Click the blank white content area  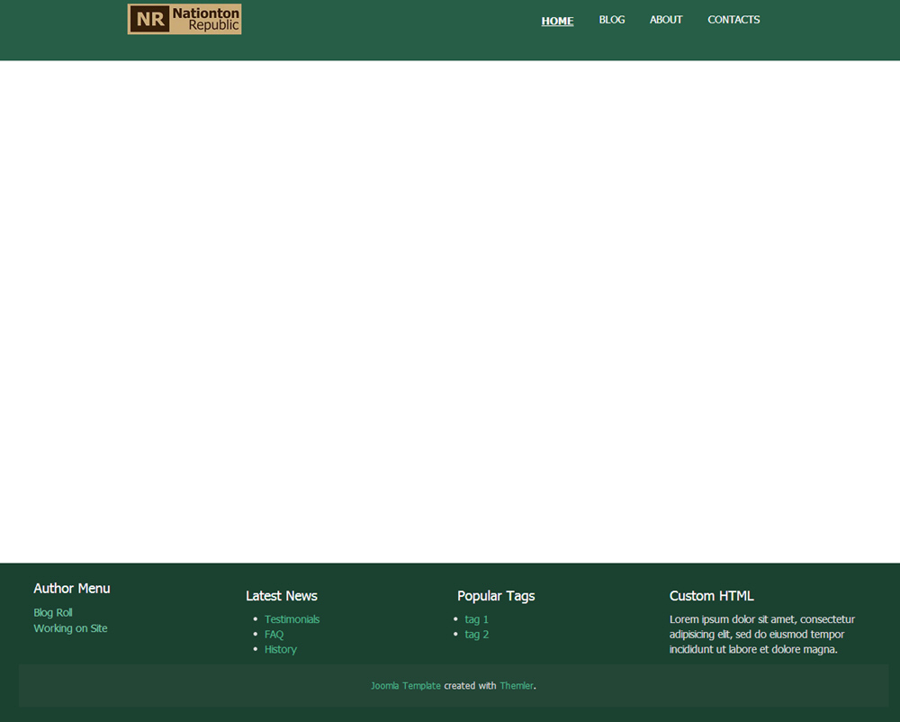tap(450, 311)
